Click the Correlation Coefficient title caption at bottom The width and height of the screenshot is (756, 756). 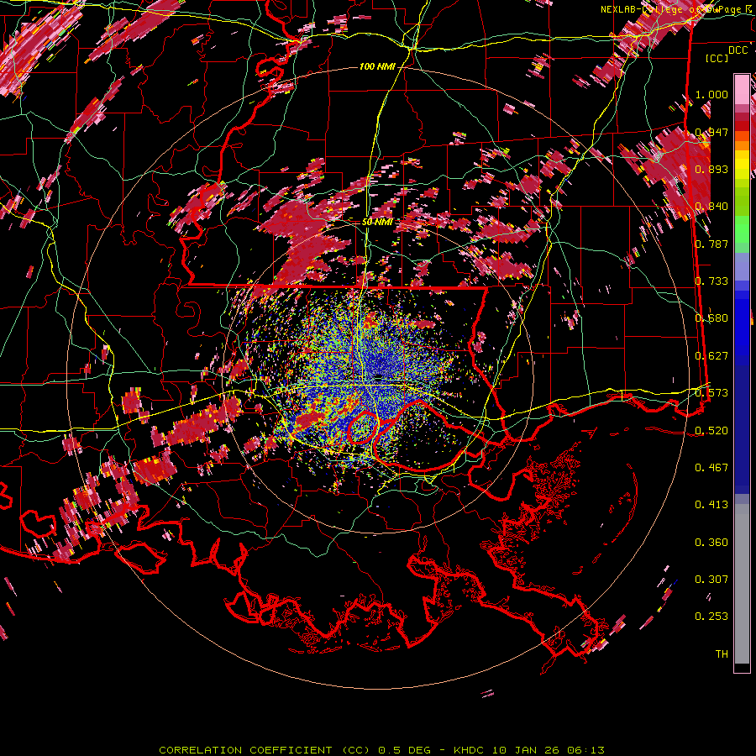(x=382, y=750)
